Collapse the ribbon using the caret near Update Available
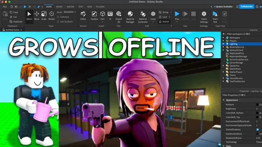 (211, 7)
